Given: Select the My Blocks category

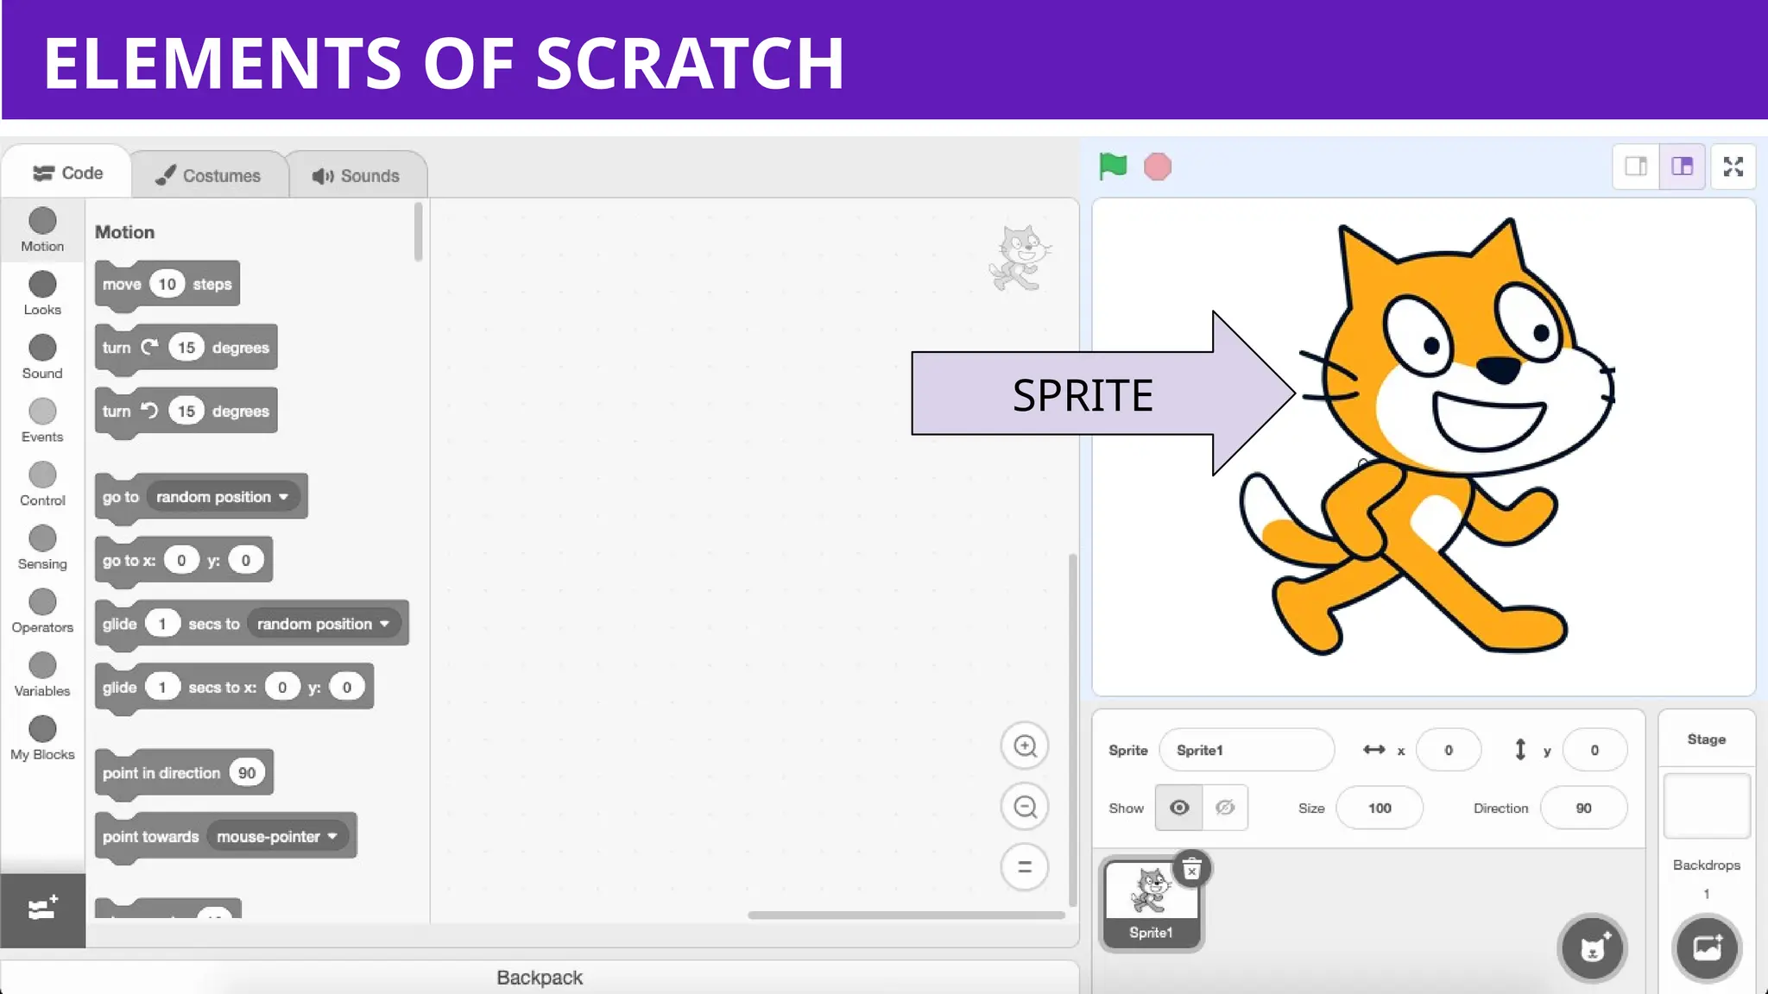Looking at the screenshot, I should (x=42, y=739).
